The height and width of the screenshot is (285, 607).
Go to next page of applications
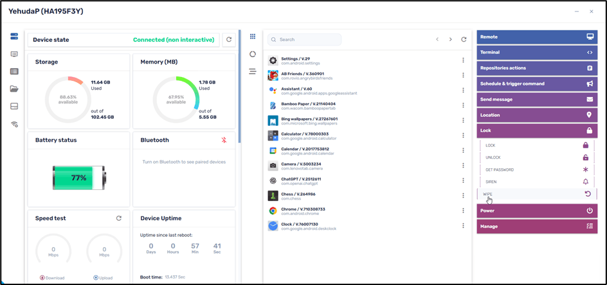[x=450, y=40]
